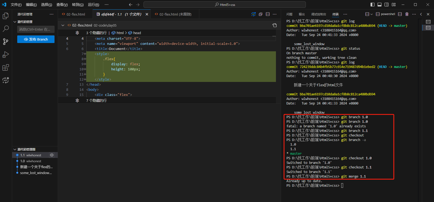Open the Search view in activity bar
Image resolution: width=434 pixels, height=202 pixels.
(6, 28)
